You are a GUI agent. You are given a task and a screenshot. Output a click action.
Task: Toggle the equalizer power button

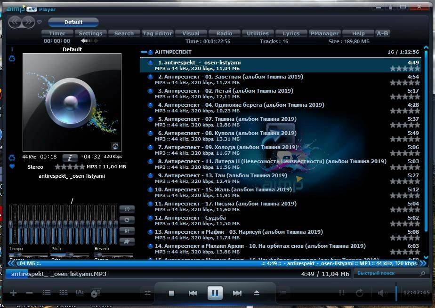(x=127, y=209)
